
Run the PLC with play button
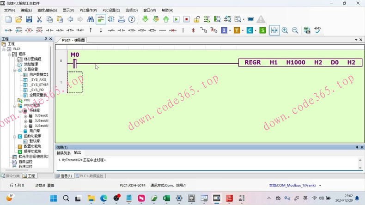click(x=176, y=19)
